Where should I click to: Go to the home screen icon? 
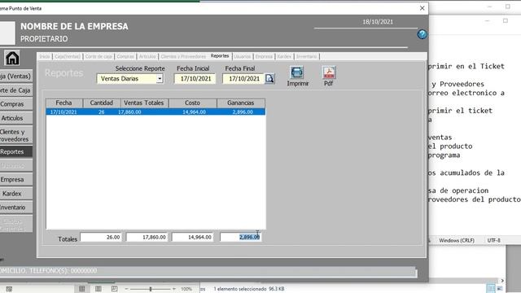tap(12, 58)
